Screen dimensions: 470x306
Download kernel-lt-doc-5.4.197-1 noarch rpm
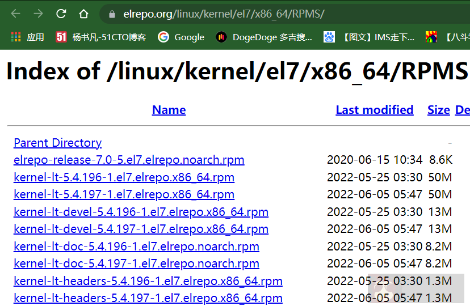pos(136,263)
